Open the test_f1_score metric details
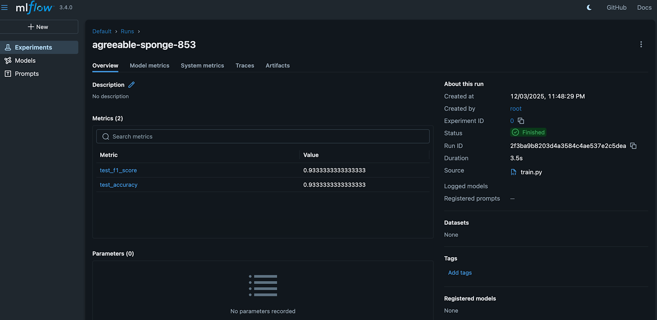 (118, 170)
